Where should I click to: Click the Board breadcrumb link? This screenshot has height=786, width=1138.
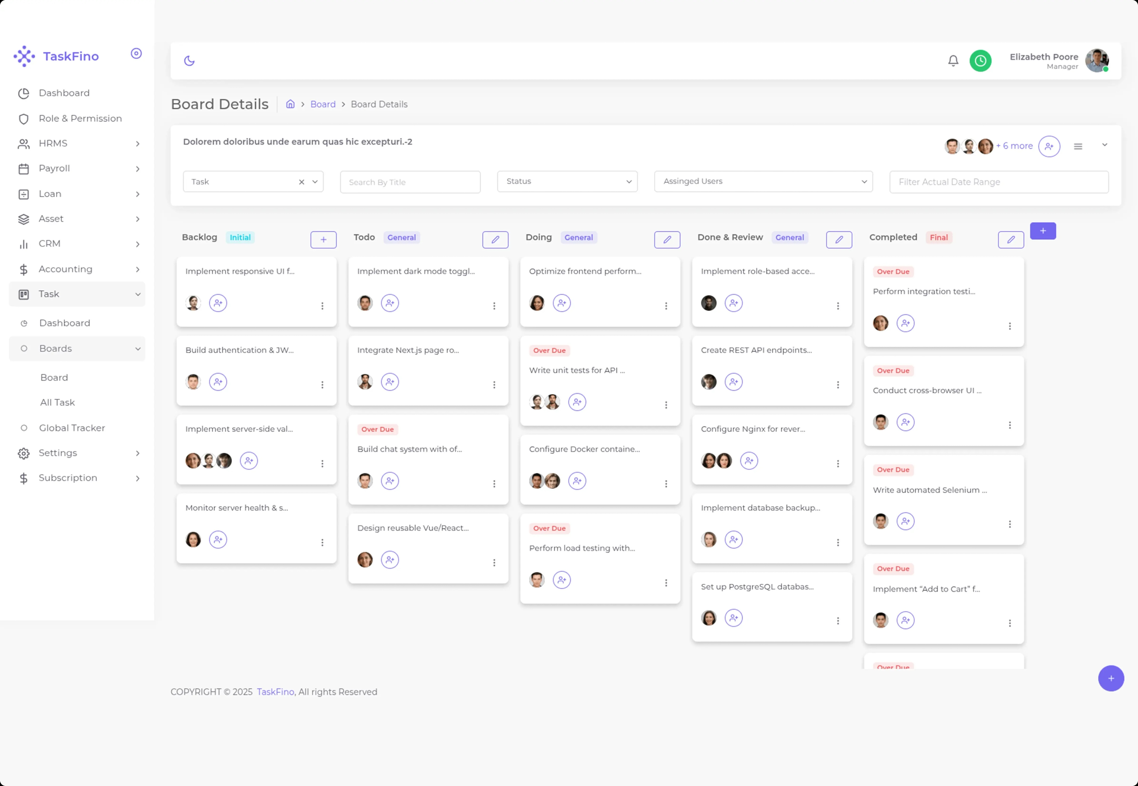click(x=323, y=104)
